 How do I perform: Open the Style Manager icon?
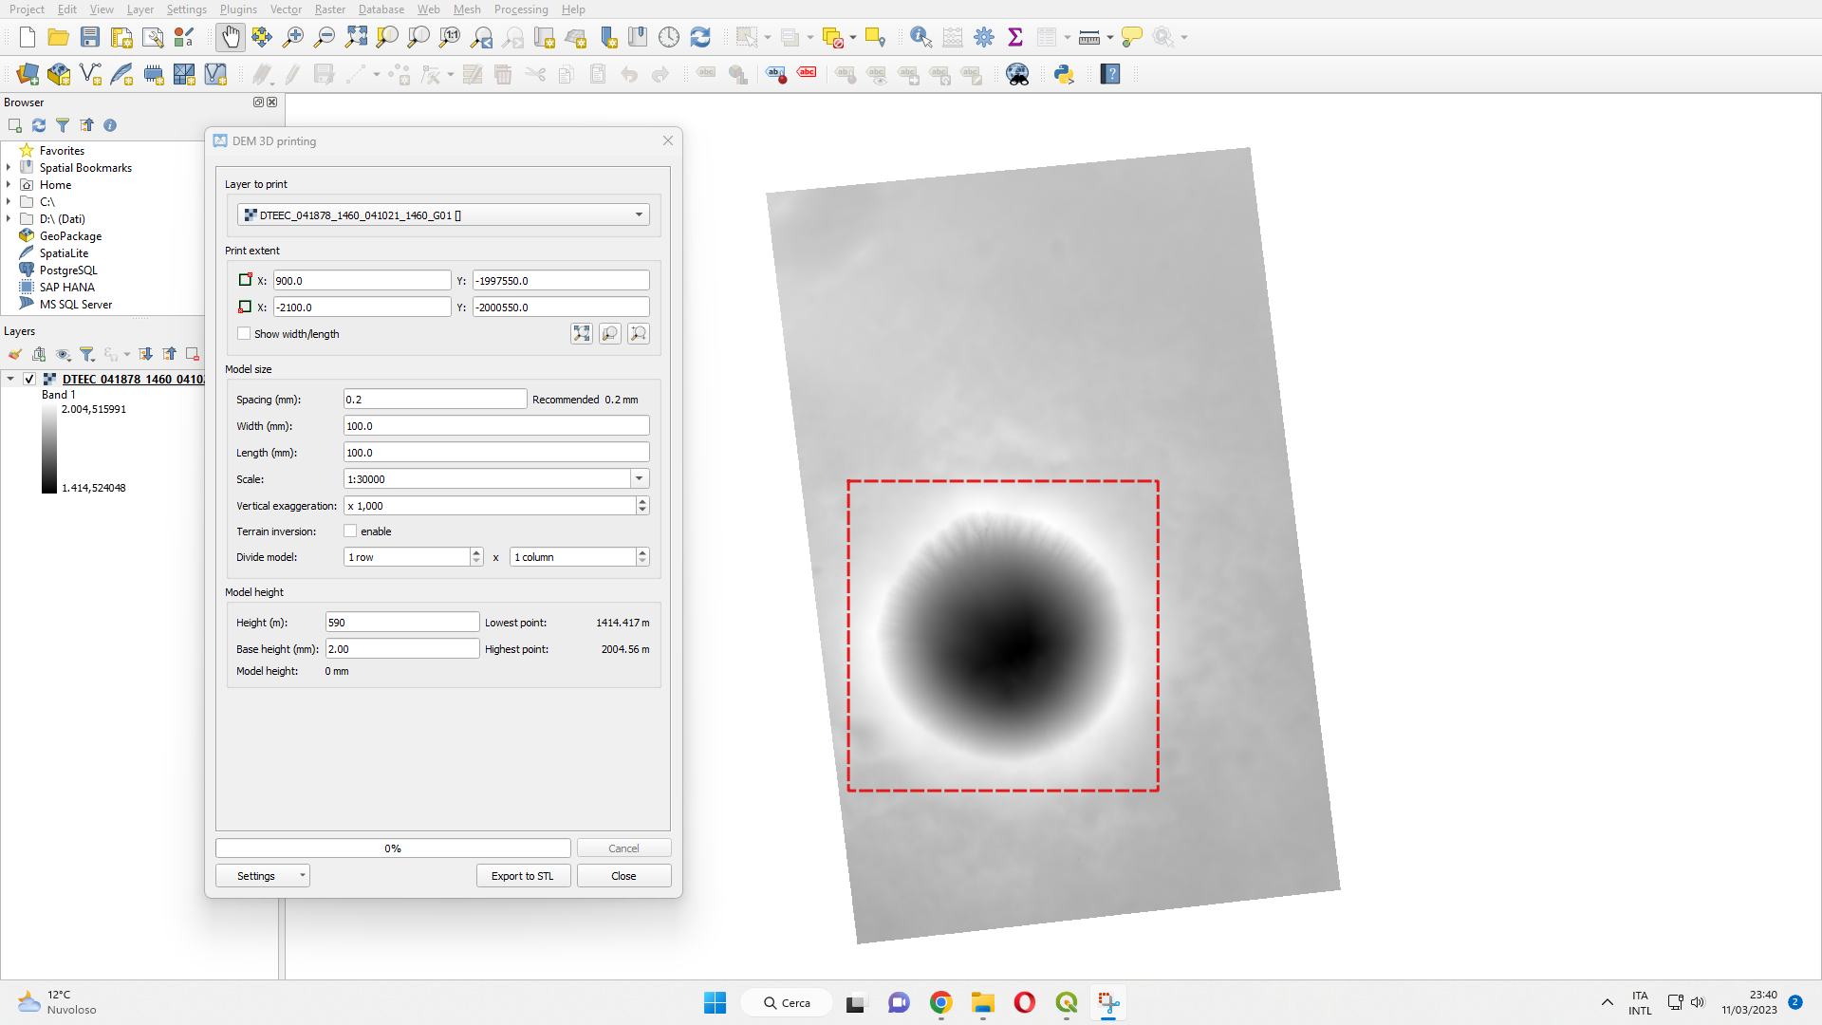pyautogui.click(x=184, y=37)
